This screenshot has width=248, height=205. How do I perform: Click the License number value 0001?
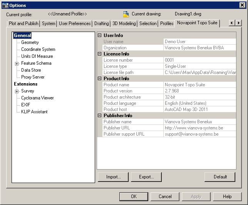pos(200,60)
